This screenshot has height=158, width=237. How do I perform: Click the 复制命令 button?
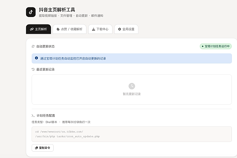[43, 148]
